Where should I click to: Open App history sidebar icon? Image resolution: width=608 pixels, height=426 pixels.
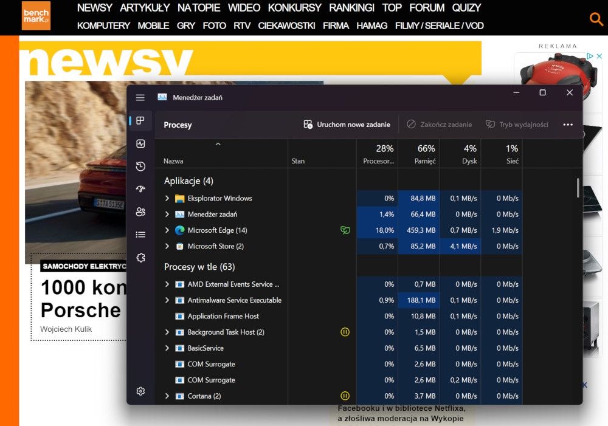(x=140, y=167)
